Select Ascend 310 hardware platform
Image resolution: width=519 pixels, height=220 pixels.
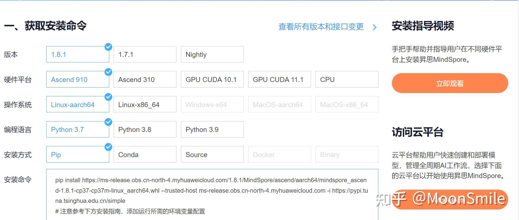(x=145, y=79)
